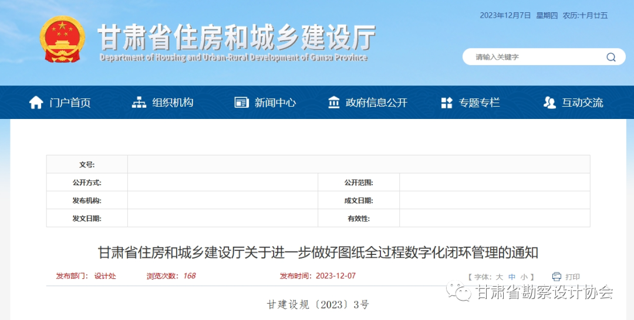634x320 pixels.
Task: Set font size to 大
Action: pyautogui.click(x=500, y=277)
